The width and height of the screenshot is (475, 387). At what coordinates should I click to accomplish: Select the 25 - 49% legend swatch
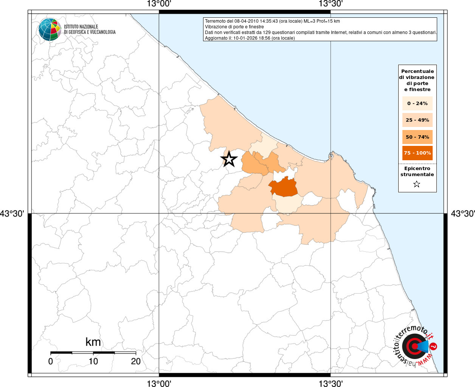click(x=417, y=120)
